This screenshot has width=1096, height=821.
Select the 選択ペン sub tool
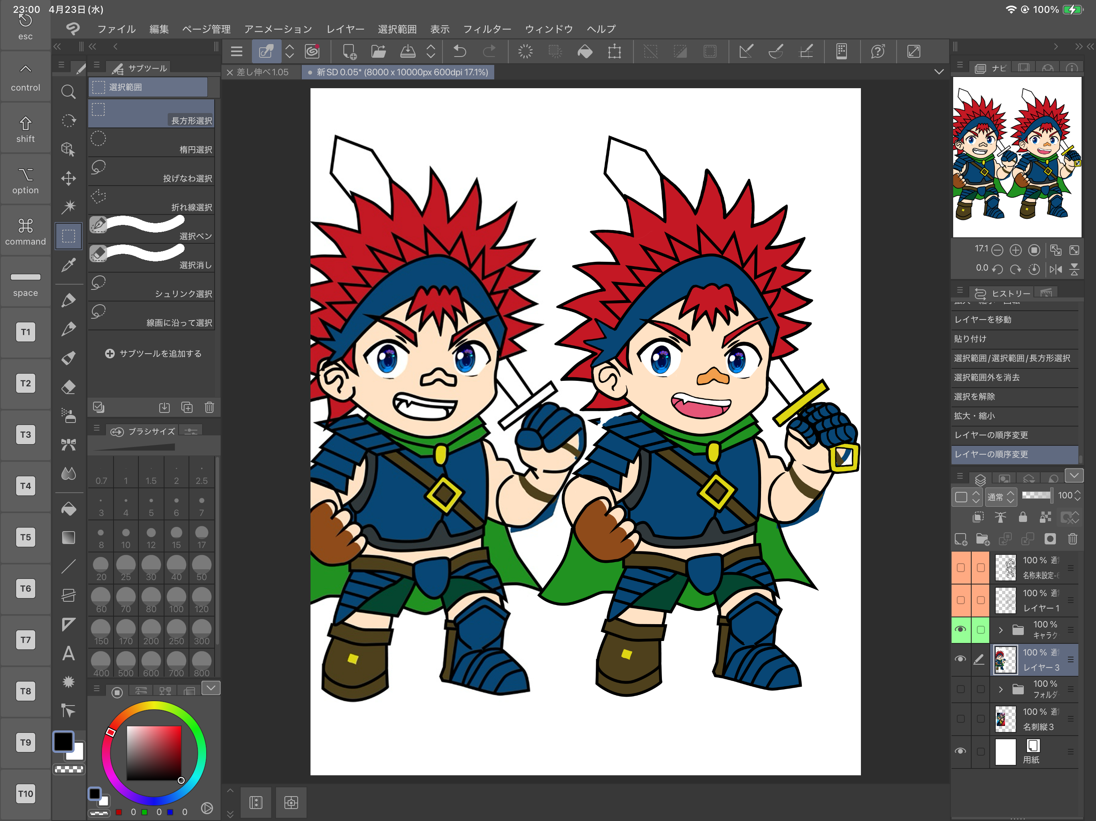click(x=152, y=230)
